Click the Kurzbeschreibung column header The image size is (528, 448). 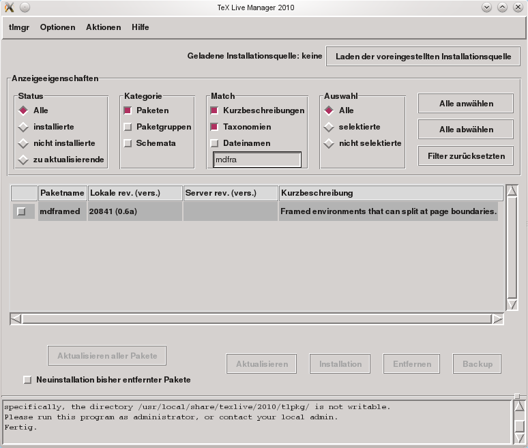391,193
